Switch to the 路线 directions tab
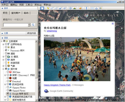Viewport: 125px width, 102px height. point(26,13)
